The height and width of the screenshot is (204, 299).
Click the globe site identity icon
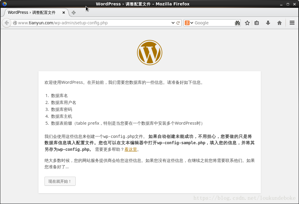(x=15, y=23)
